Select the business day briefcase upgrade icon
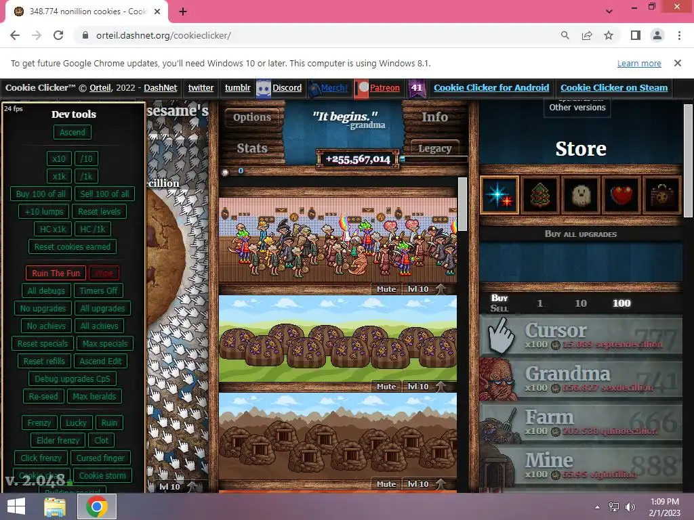This screenshot has height=520, width=694. coord(662,195)
